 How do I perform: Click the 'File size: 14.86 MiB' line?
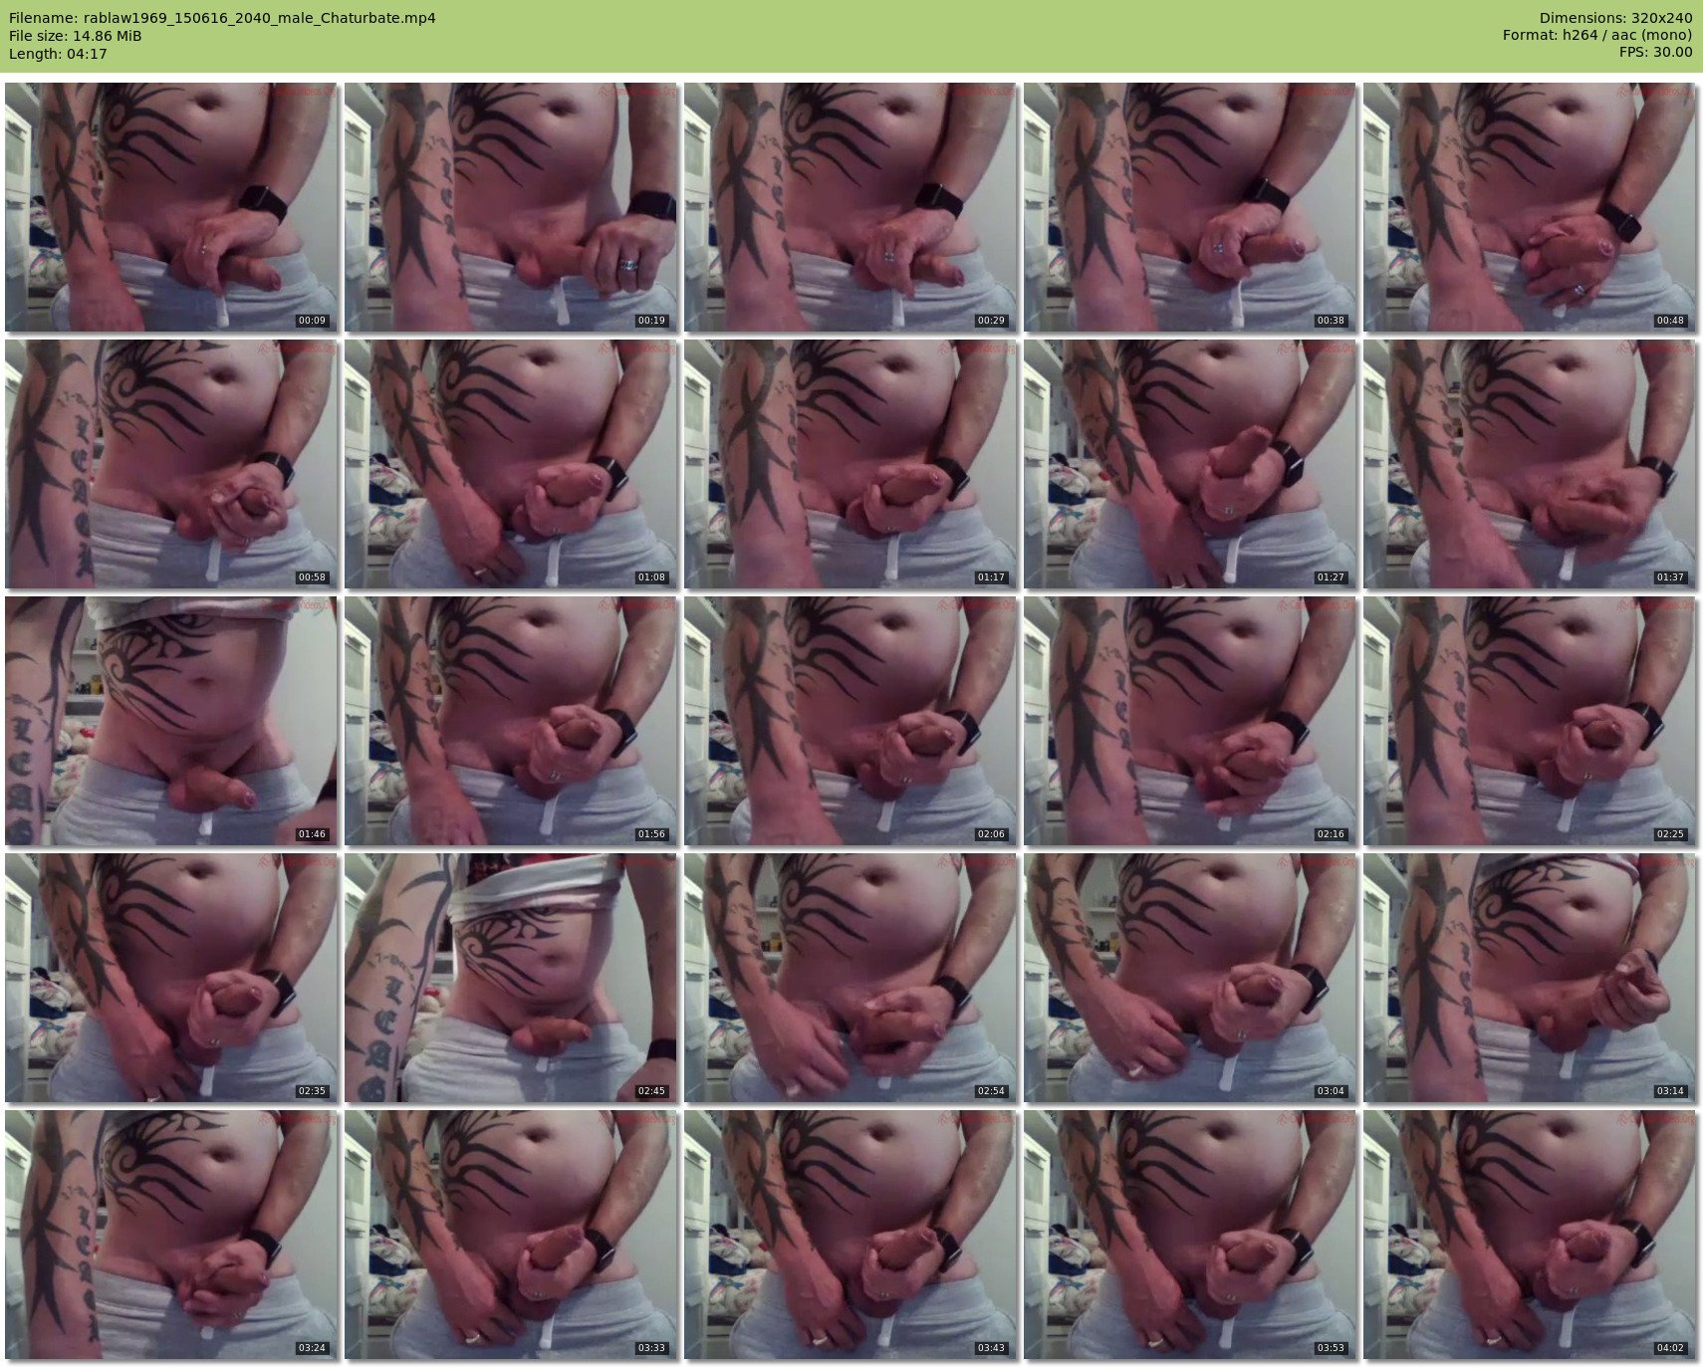(x=76, y=36)
